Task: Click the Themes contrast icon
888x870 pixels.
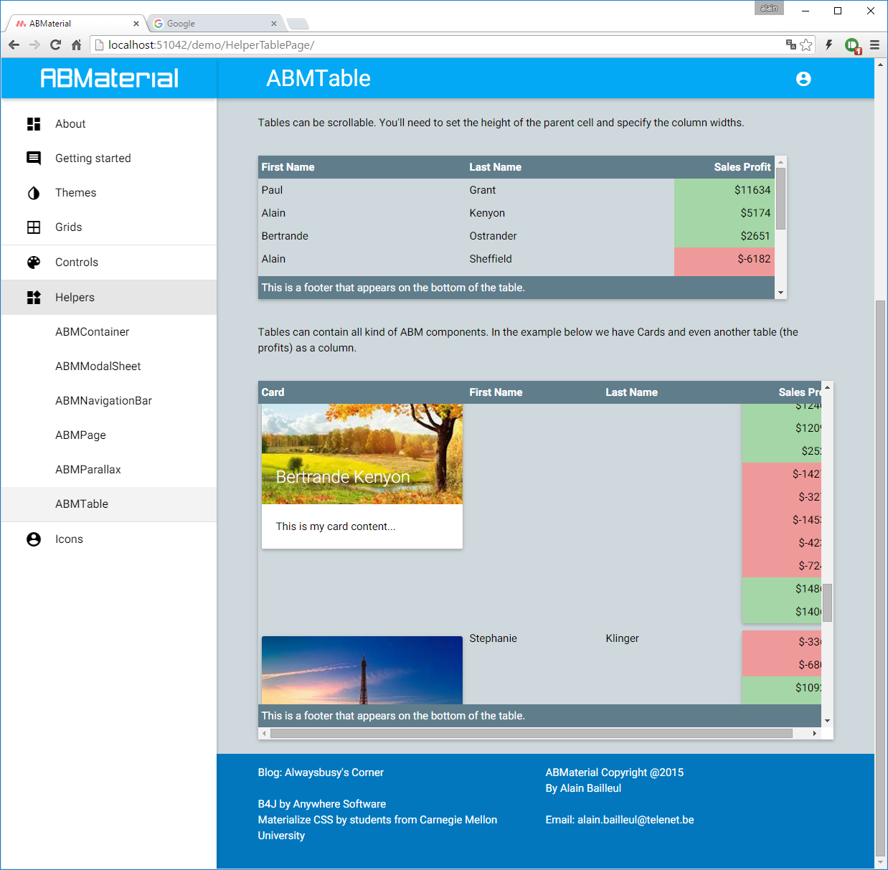Action: [34, 193]
